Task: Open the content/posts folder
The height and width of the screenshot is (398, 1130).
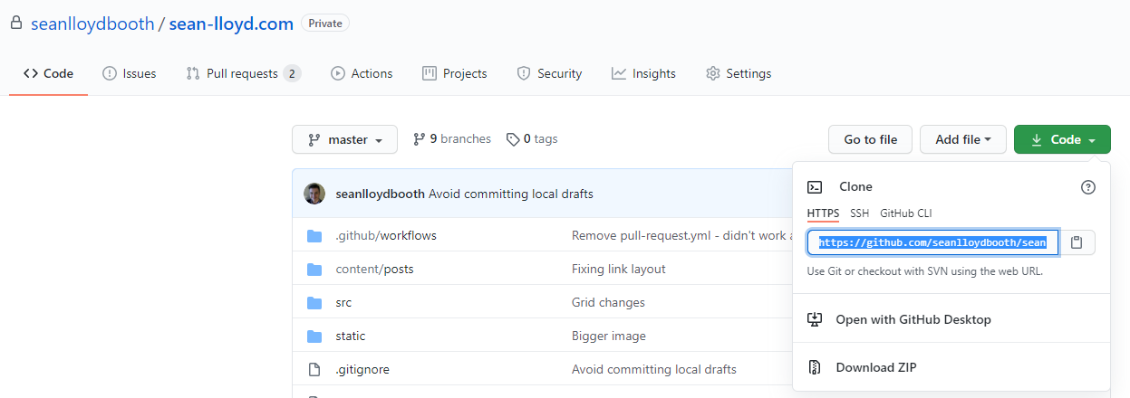Action: click(x=374, y=269)
